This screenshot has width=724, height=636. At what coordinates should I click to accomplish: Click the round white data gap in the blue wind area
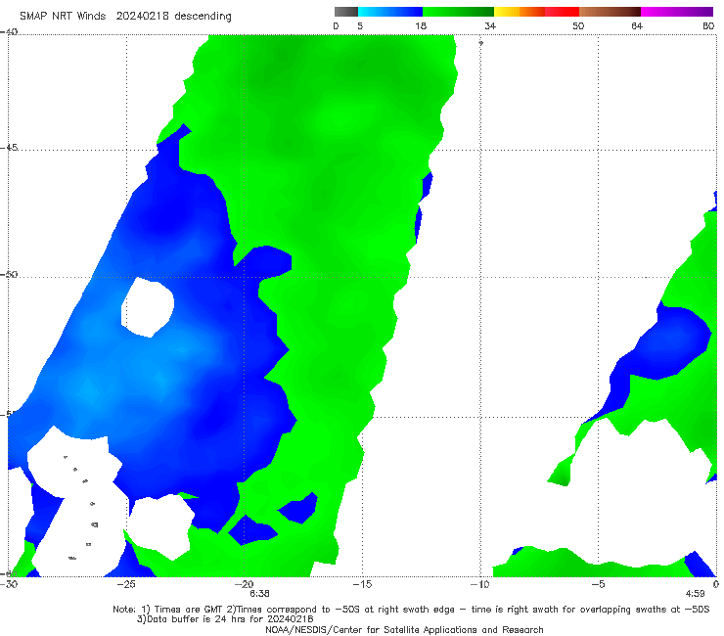point(148,307)
